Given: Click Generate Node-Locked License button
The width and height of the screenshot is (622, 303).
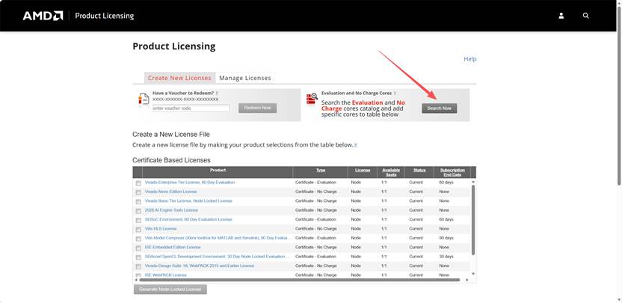Looking at the screenshot, I should pyautogui.click(x=170, y=289).
